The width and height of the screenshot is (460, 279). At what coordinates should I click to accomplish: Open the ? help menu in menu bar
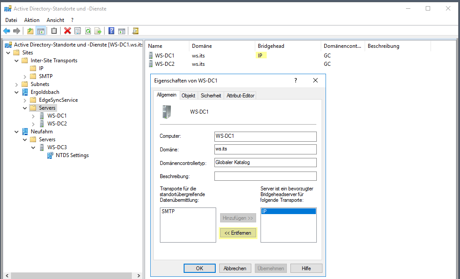pos(72,20)
